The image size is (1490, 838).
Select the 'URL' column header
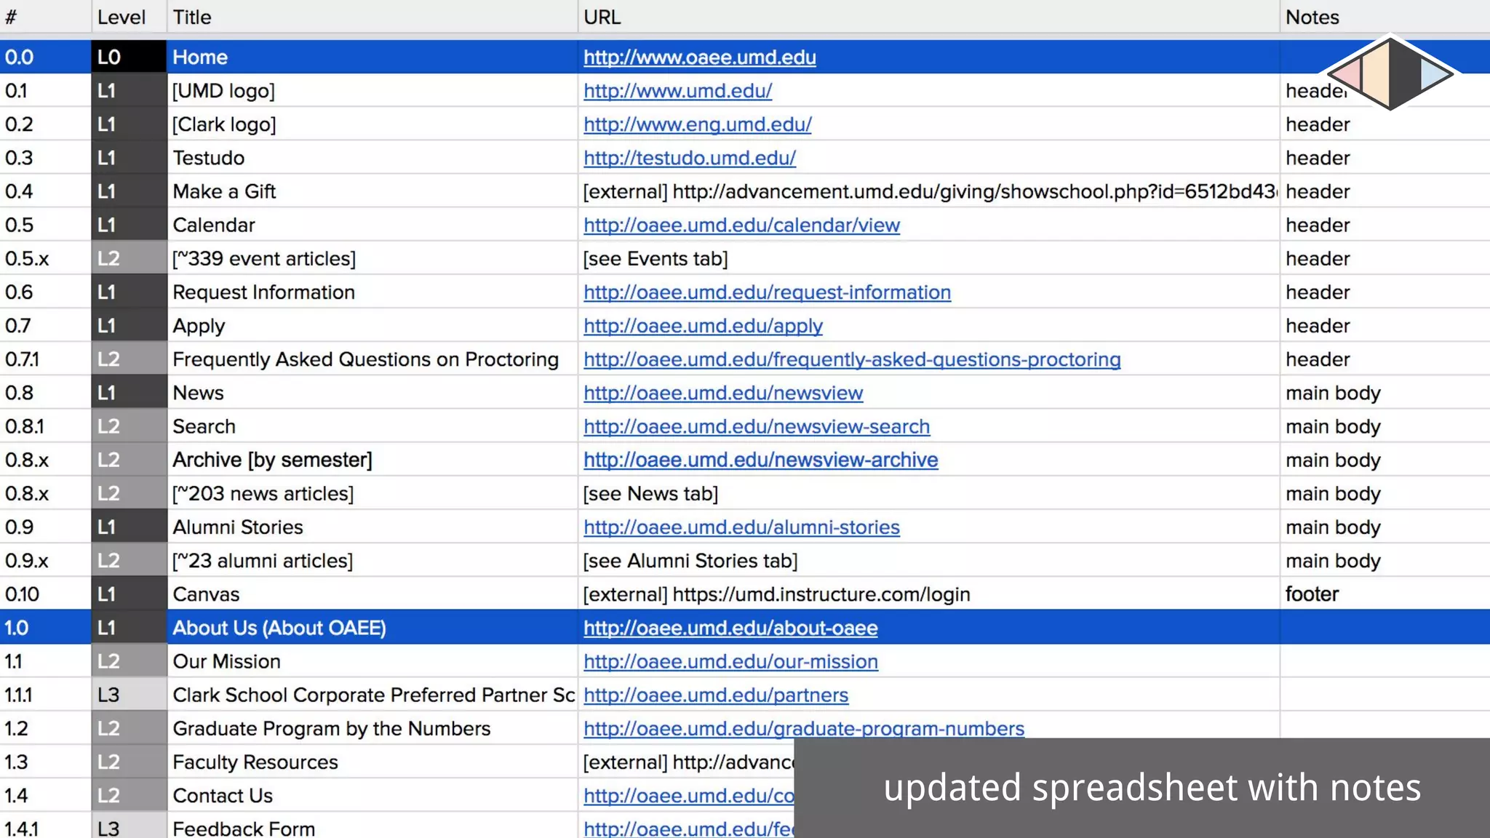929,17
